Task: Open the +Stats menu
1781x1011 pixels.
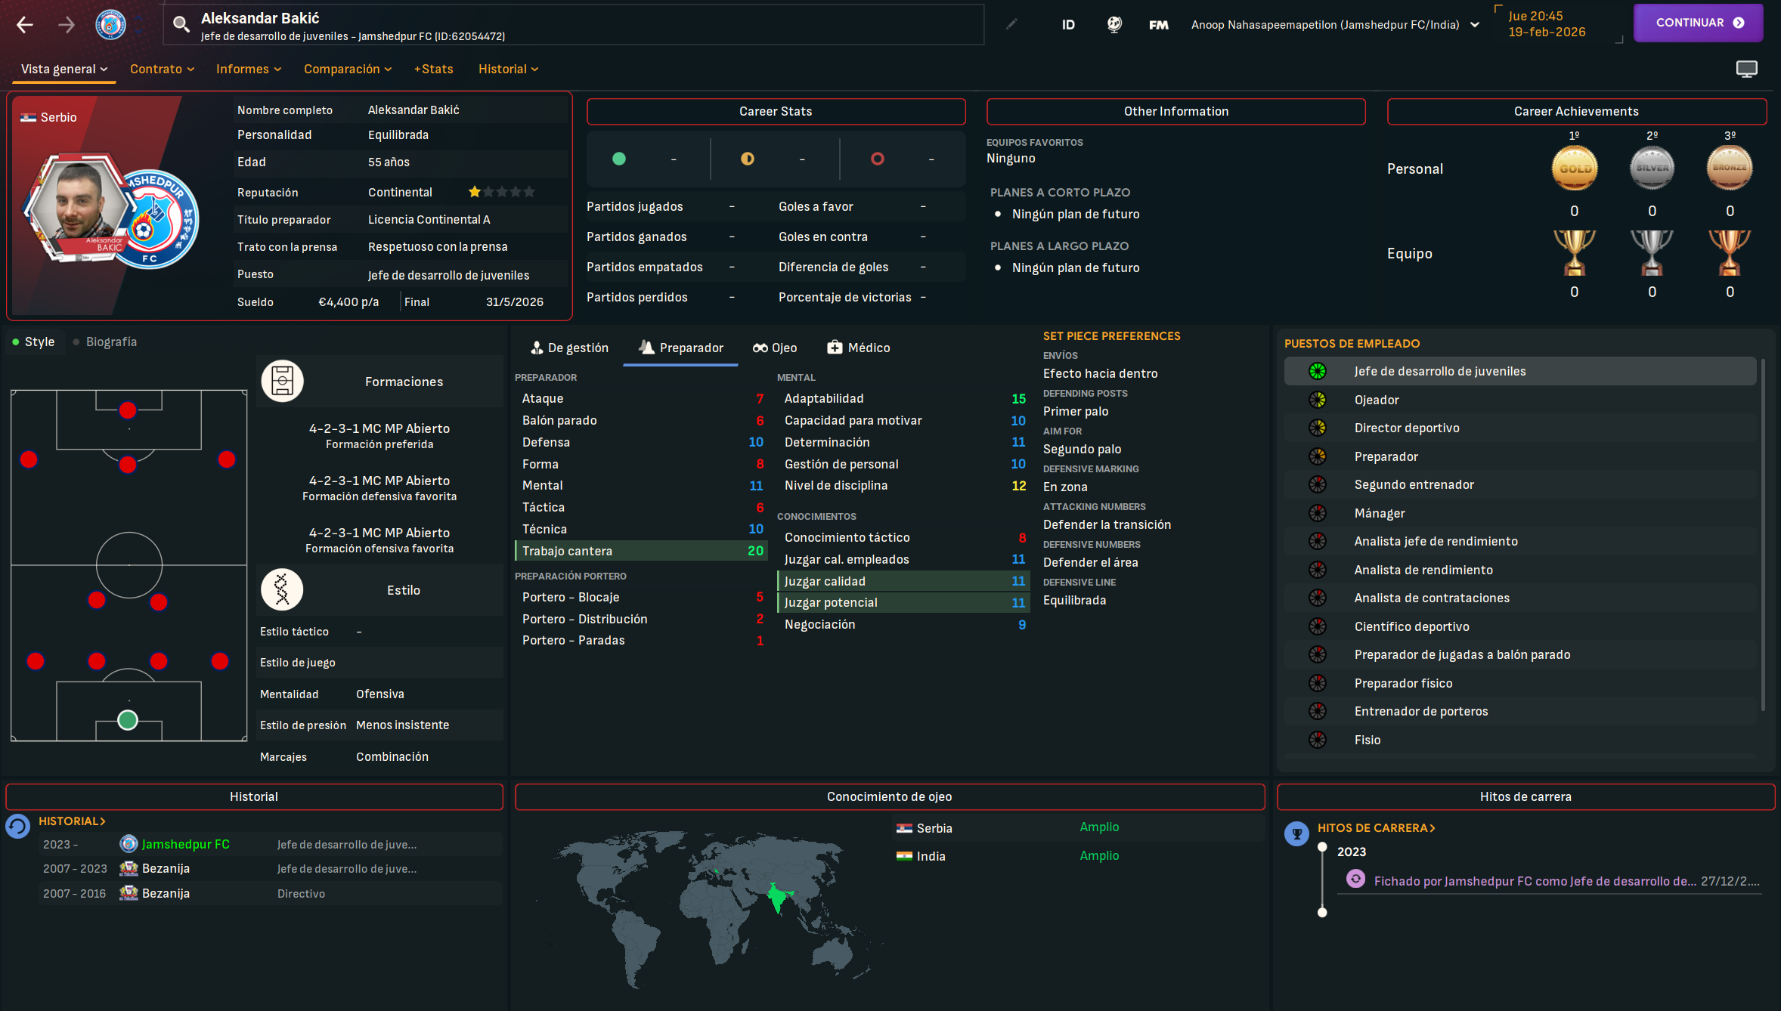Action: coord(433,69)
